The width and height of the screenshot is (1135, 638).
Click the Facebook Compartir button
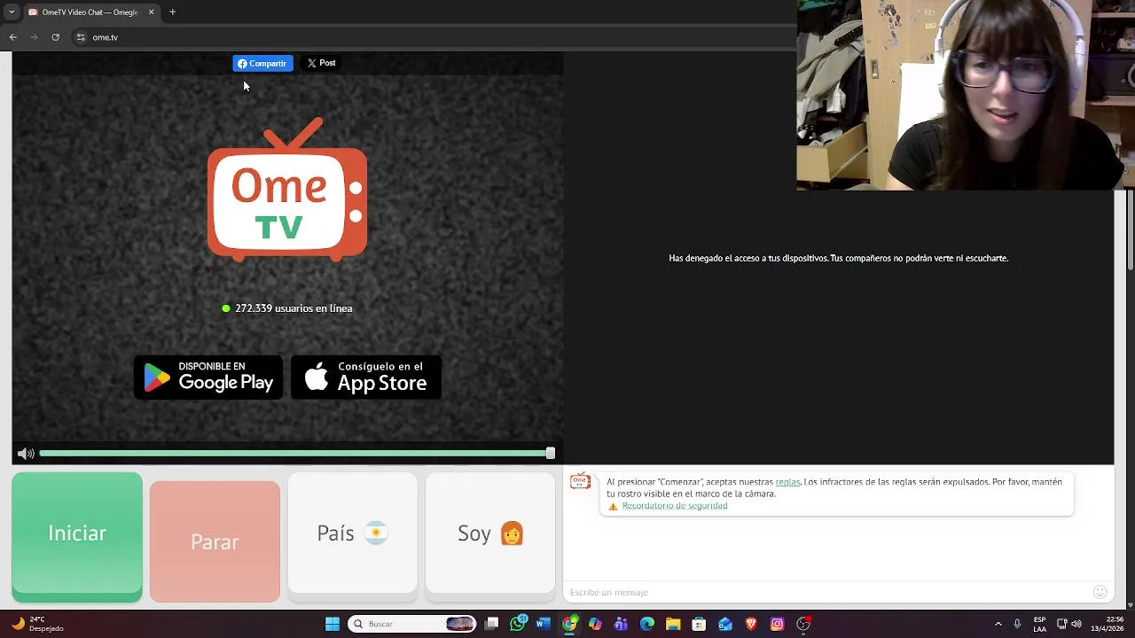click(262, 64)
